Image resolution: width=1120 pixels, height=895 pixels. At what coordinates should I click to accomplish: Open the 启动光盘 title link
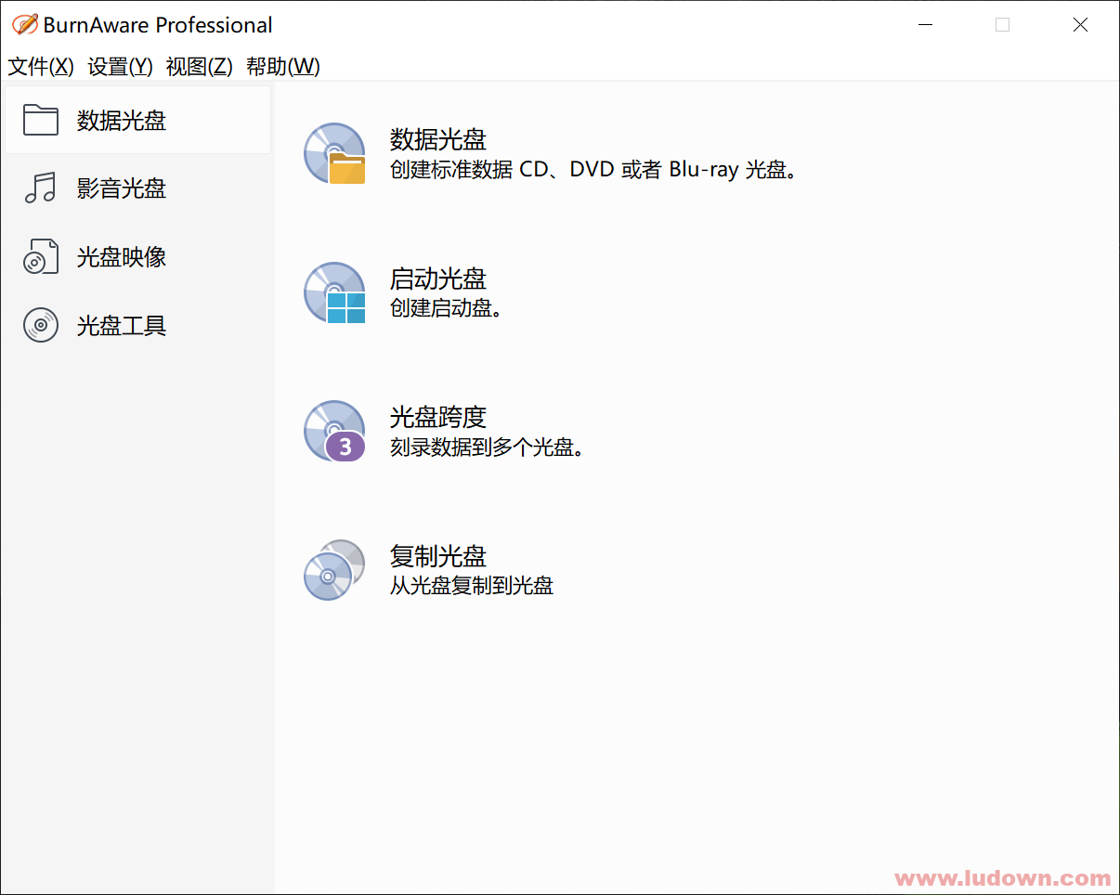point(438,279)
